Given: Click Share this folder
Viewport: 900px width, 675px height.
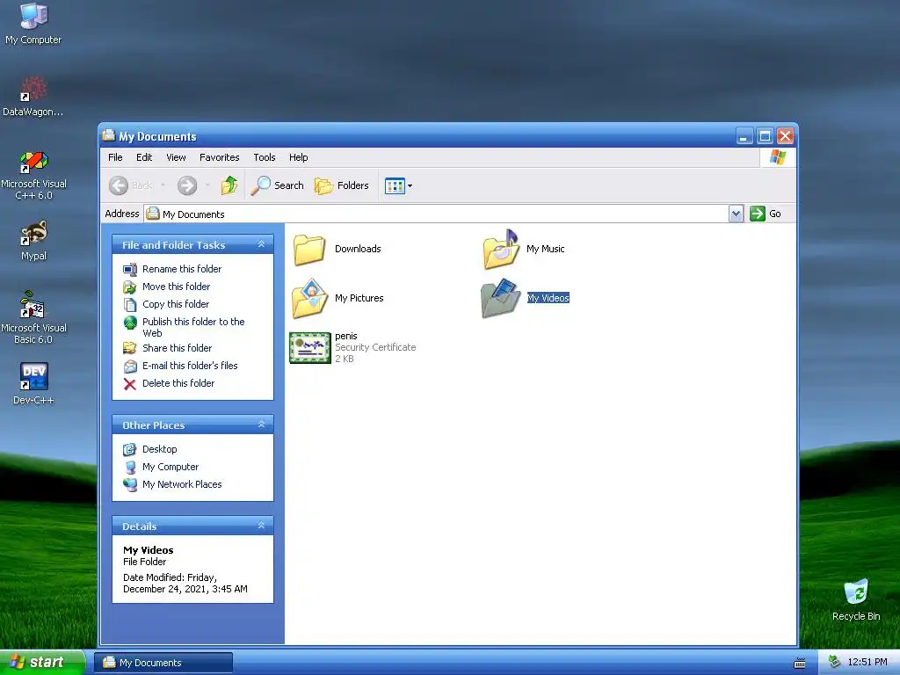Looking at the screenshot, I should tap(177, 348).
